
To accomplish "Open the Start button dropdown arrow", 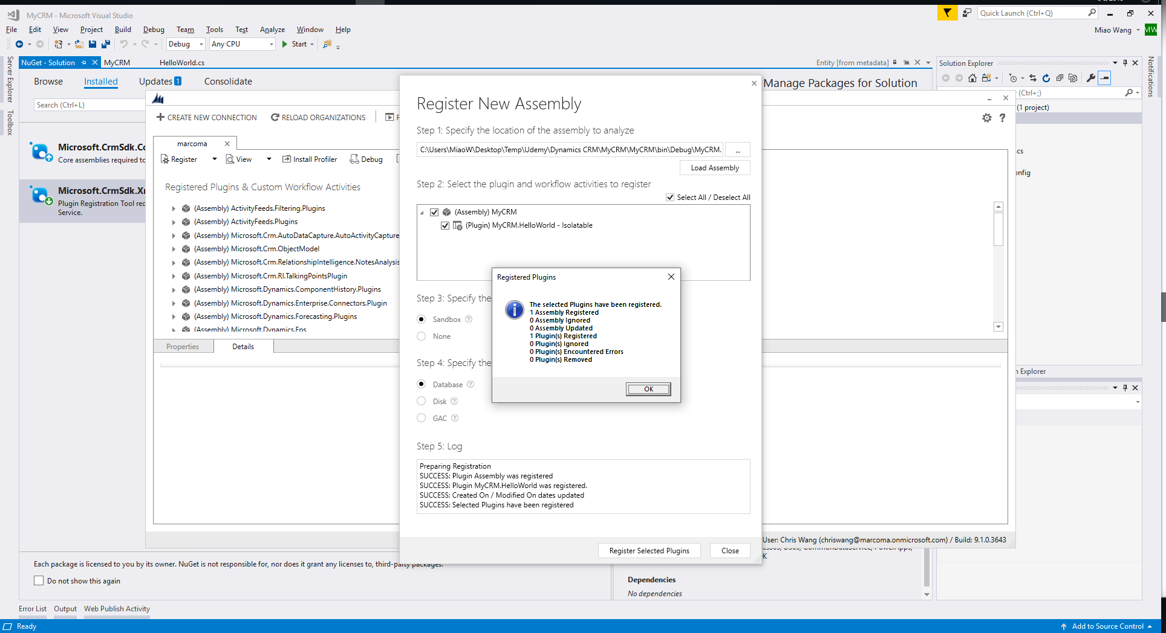I will 312,44.
